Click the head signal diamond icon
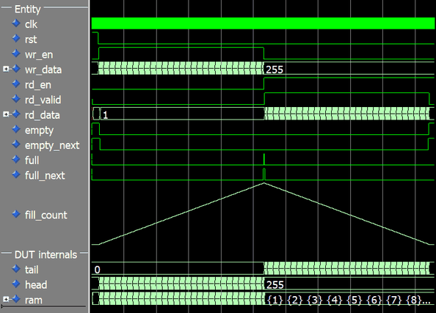 click(16, 284)
